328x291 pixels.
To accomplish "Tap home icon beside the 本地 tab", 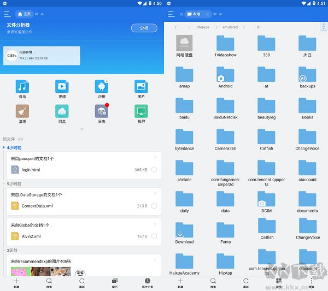I will point(181,14).
